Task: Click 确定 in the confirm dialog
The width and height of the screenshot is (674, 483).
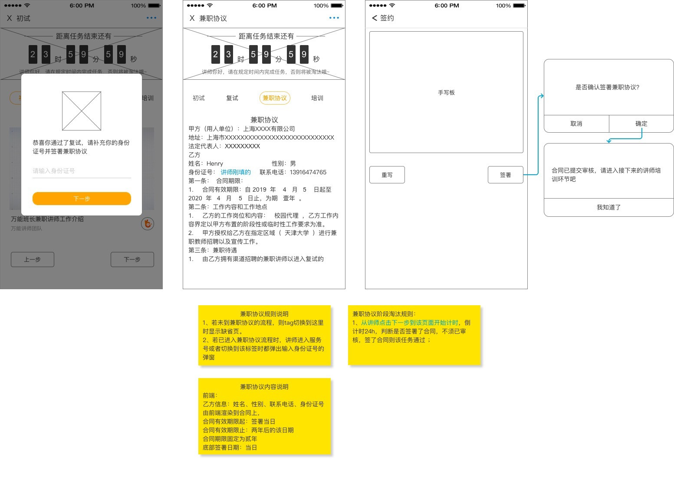Action: tap(641, 124)
